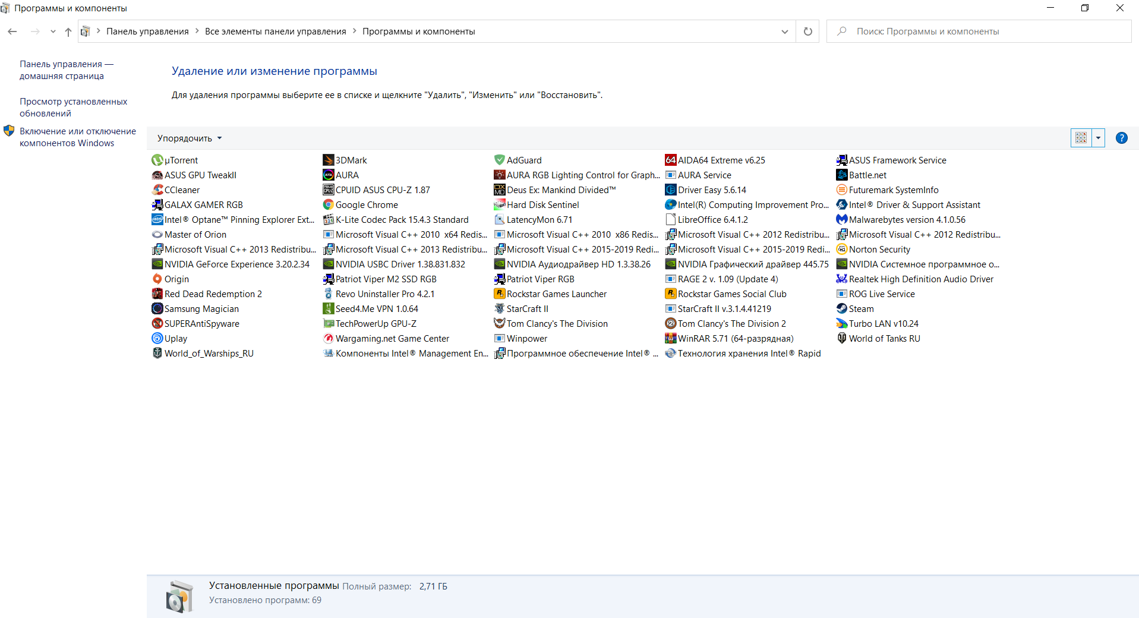
Task: Select K-Lite Codec Pack 15.4.3 Standard
Action: (396, 220)
